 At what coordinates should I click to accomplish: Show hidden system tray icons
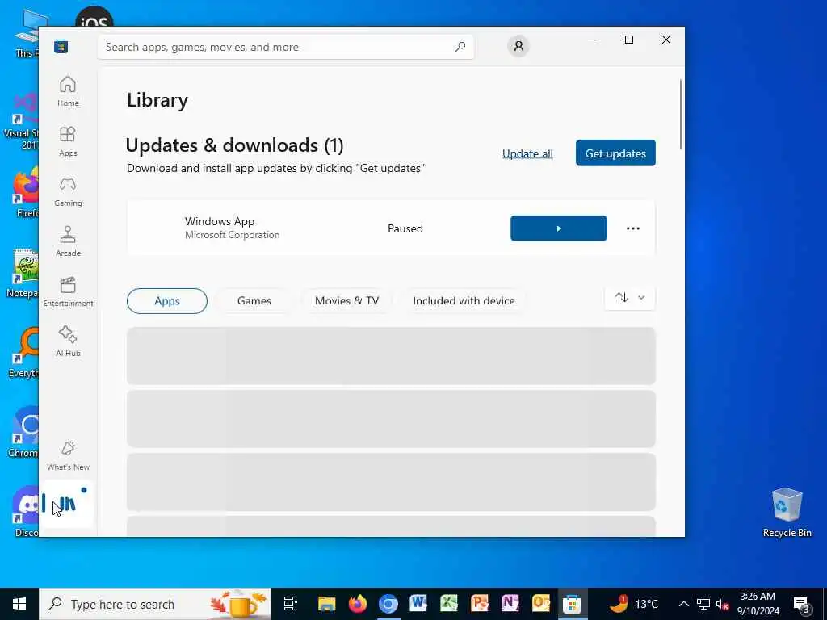pyautogui.click(x=683, y=604)
